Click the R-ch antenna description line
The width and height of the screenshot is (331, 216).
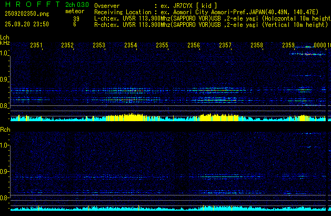click(210, 24)
